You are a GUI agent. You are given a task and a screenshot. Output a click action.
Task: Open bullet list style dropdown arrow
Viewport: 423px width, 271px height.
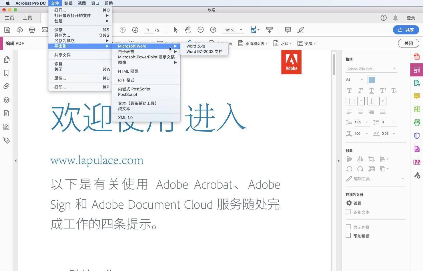click(x=361, y=101)
